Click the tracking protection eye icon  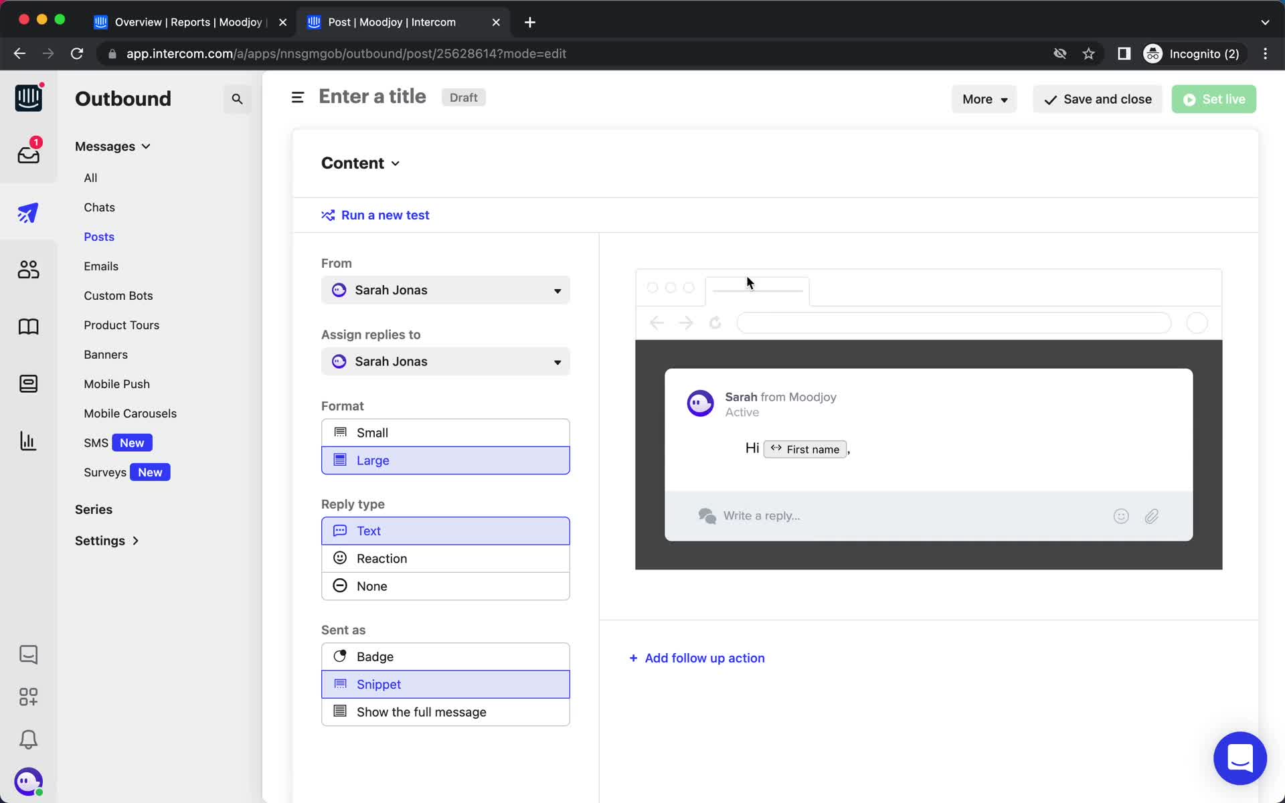click(x=1059, y=54)
